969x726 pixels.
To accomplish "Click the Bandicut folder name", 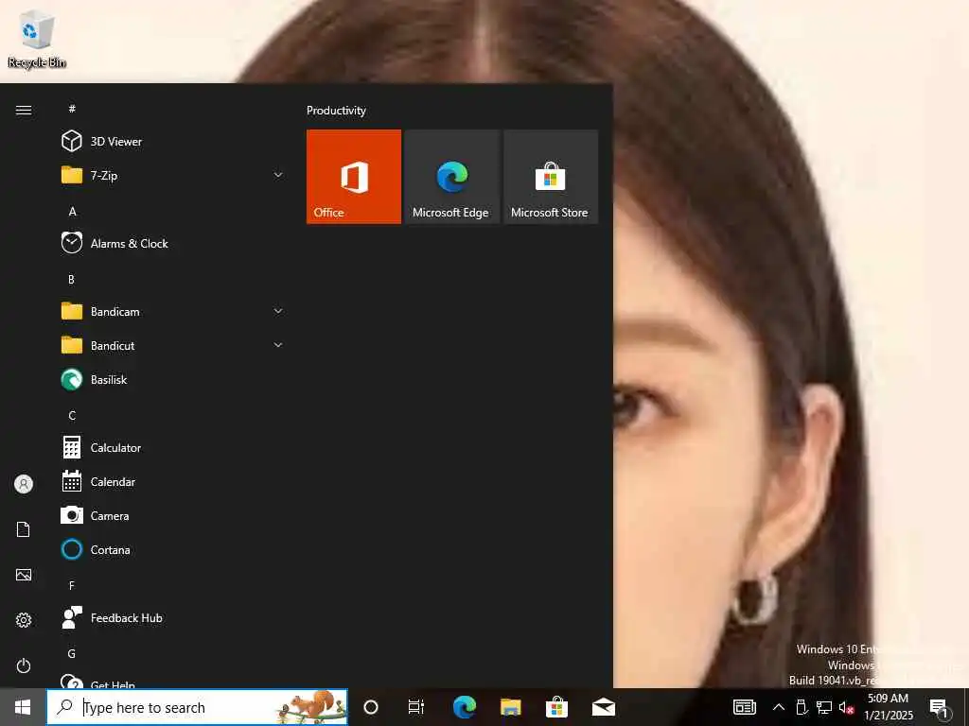I will point(113,346).
